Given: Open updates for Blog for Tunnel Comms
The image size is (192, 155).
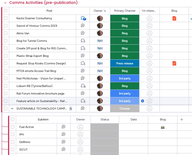Looking at the screenshot, I should (83, 41).
